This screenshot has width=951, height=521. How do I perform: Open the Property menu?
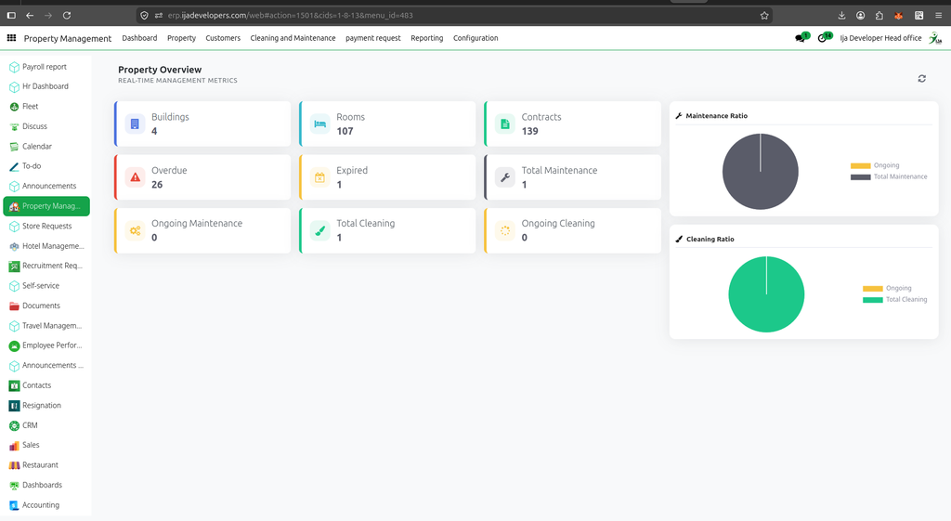[181, 37]
